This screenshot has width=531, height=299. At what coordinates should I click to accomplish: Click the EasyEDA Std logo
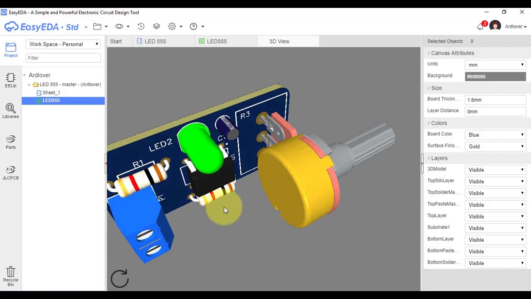pyautogui.click(x=41, y=27)
